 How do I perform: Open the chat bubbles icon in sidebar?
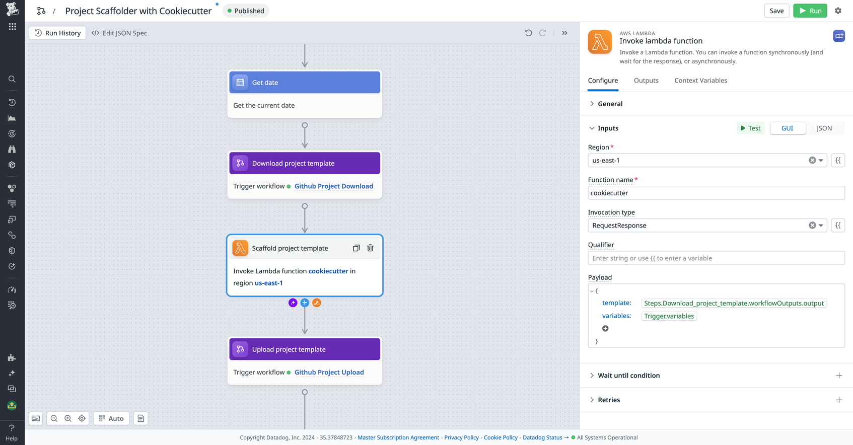point(12,389)
